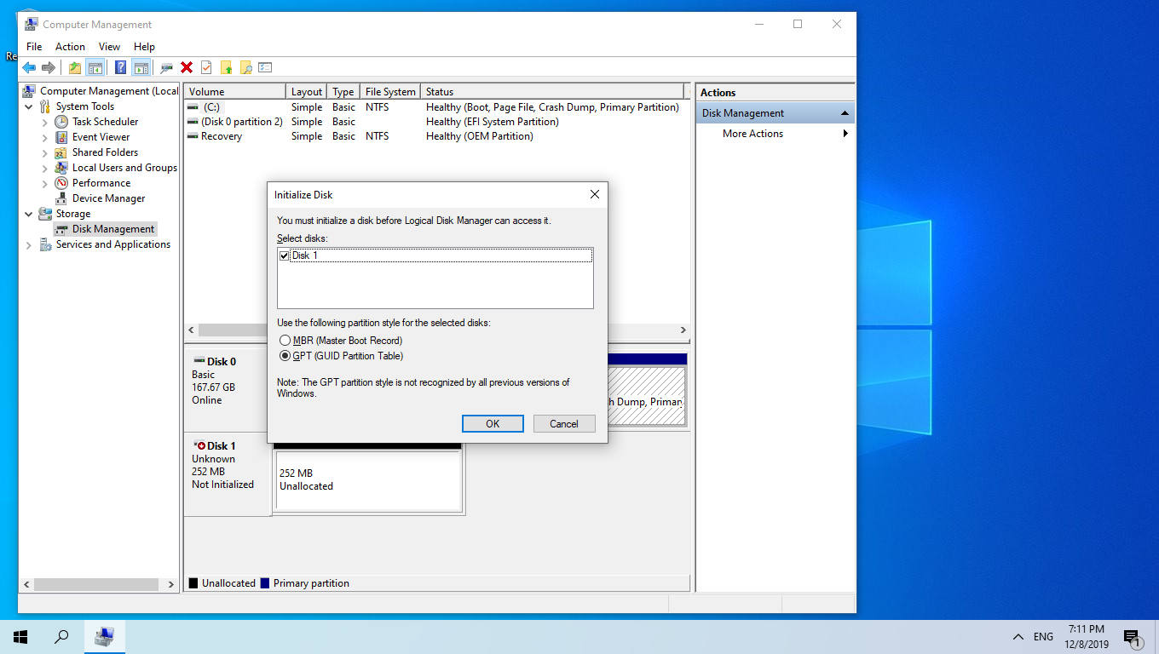The image size is (1159, 654).
Task: Click the Task Scheduler clock icon
Action: pos(61,122)
